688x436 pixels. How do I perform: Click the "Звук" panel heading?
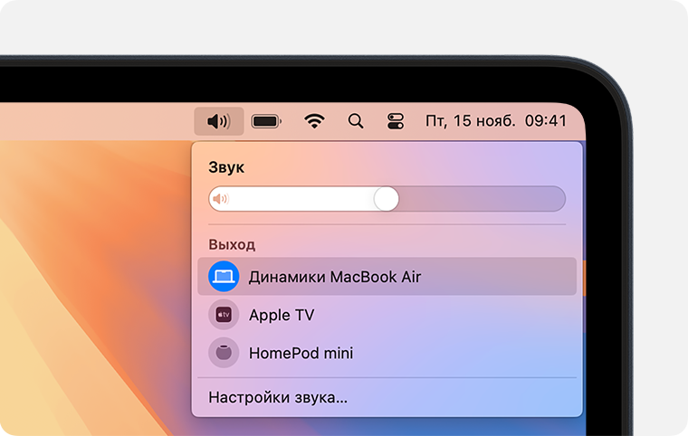(x=226, y=167)
